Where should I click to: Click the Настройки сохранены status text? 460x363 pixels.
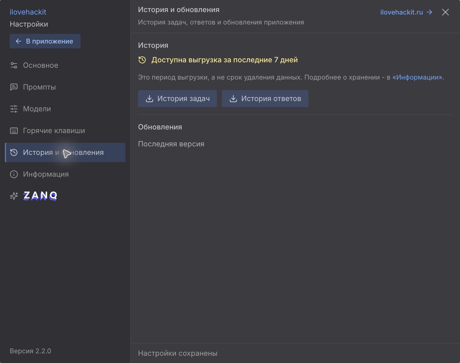178,353
